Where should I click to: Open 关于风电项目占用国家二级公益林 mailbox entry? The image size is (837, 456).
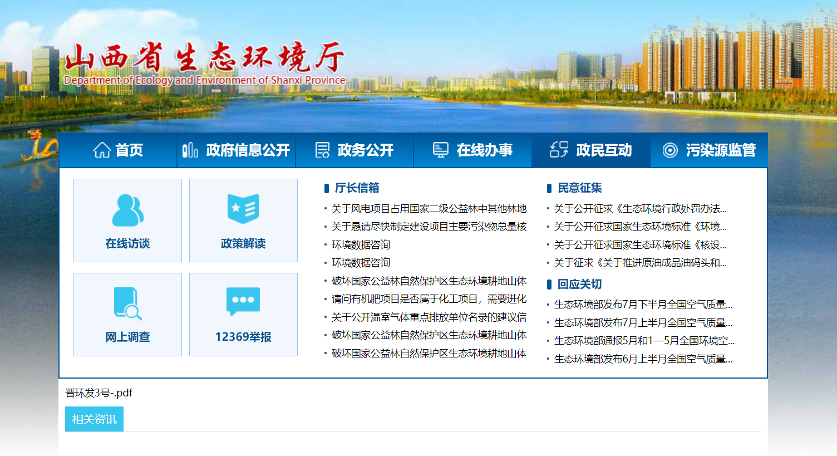point(429,209)
